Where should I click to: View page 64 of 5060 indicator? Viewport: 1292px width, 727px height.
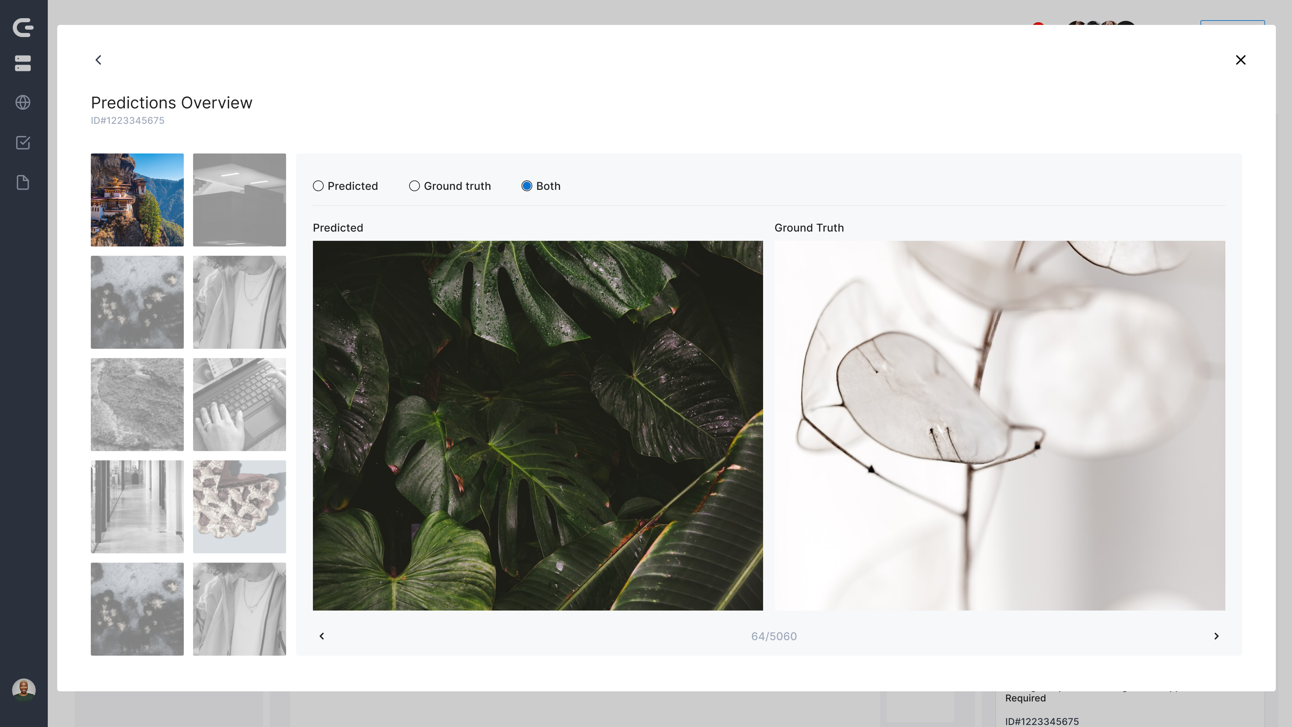coord(774,635)
